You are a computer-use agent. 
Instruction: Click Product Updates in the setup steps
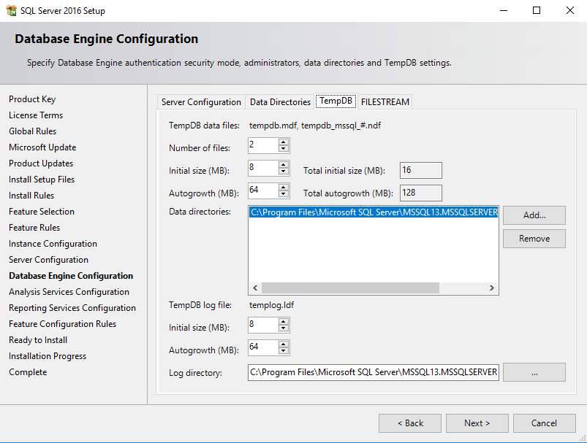point(41,163)
